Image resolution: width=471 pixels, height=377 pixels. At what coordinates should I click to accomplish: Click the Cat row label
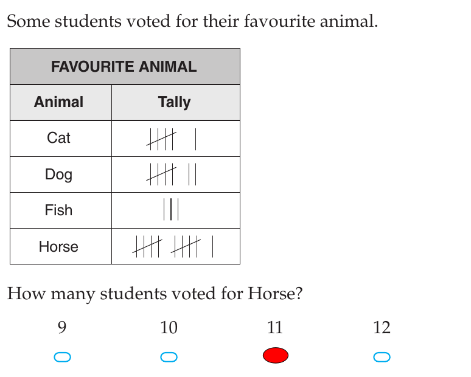[58, 138]
